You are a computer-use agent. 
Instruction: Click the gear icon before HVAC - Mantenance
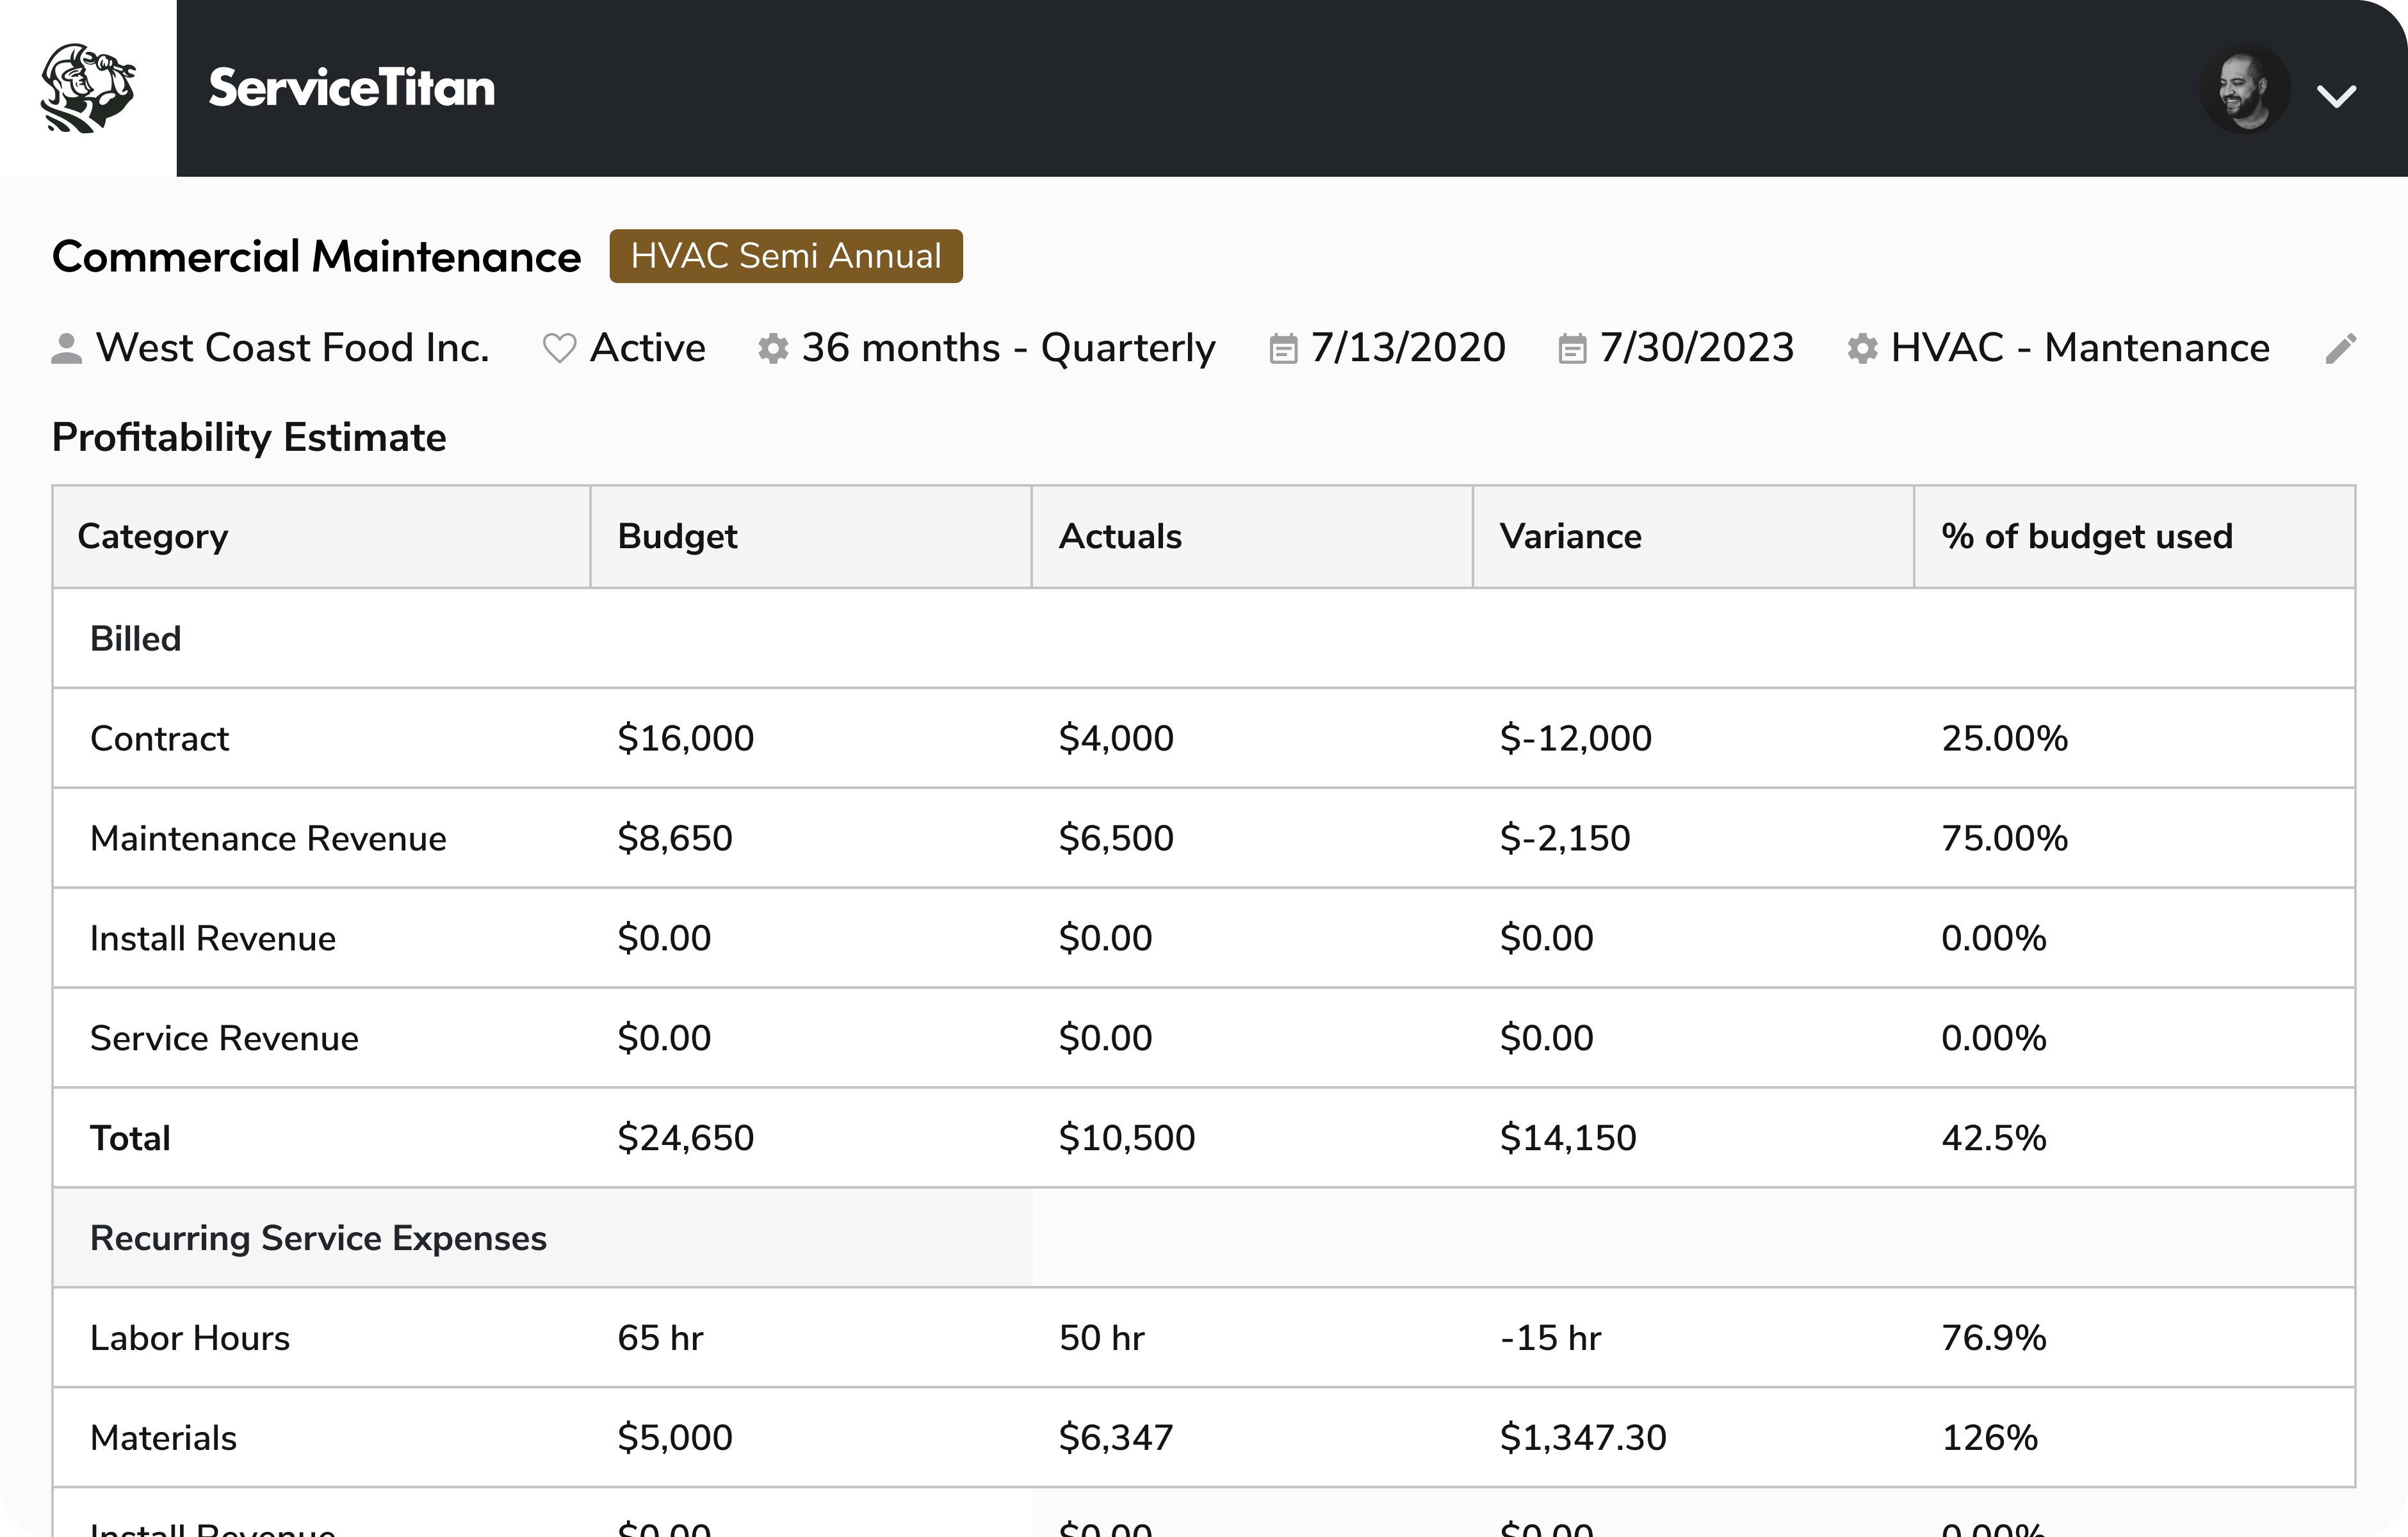click(1862, 348)
